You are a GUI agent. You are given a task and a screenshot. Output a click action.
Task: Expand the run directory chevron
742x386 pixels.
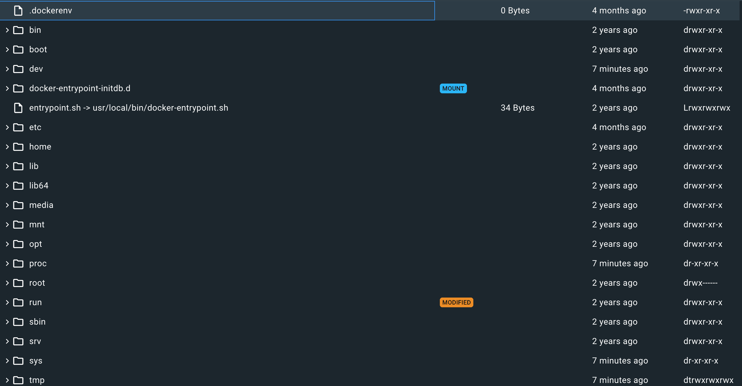pos(7,302)
